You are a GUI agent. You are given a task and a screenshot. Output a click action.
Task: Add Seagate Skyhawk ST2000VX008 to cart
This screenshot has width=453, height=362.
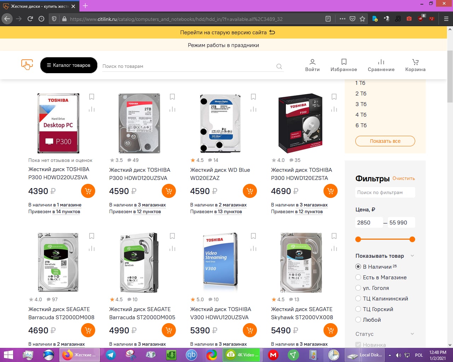tap(331, 330)
